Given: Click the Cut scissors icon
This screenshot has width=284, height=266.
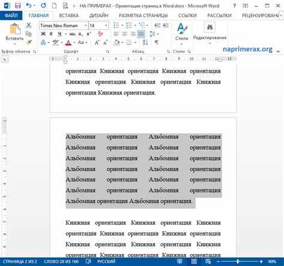Looking at the screenshot, I should tap(29, 25).
